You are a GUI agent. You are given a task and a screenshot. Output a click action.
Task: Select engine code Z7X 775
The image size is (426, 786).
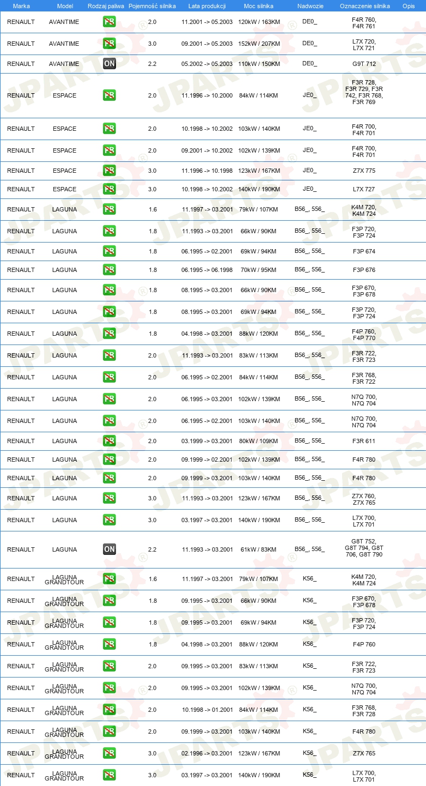(x=364, y=171)
